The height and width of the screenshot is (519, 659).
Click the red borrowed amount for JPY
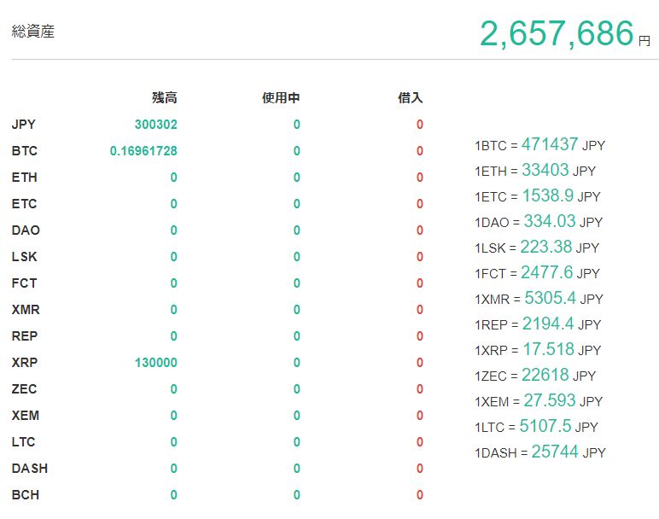(x=419, y=125)
